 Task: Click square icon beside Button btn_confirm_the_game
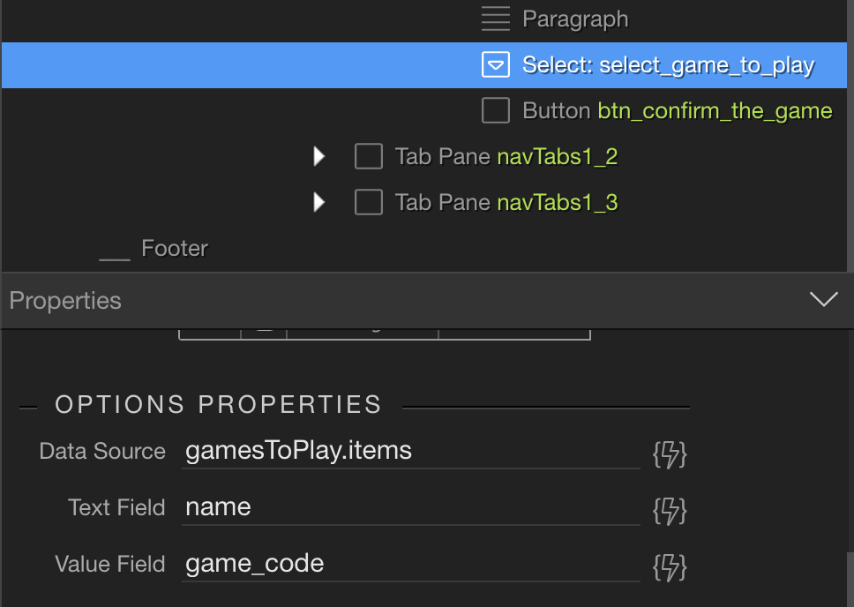click(496, 110)
